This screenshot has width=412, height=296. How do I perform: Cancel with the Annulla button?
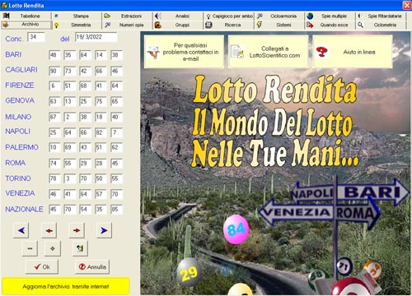pyautogui.click(x=92, y=266)
